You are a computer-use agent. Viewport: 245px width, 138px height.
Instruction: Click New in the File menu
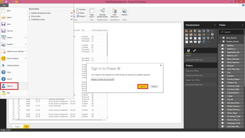click(x=14, y=11)
